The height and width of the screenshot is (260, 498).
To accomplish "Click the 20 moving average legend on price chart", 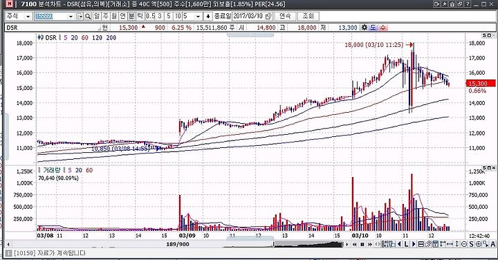I will pos(74,38).
